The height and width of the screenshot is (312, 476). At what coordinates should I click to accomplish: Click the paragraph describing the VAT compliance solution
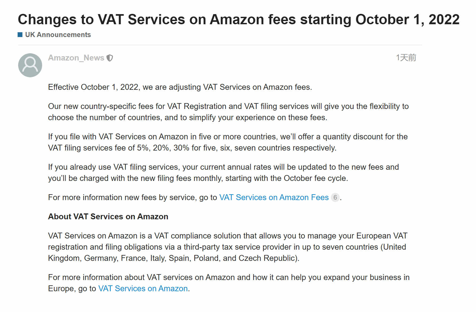(x=228, y=247)
